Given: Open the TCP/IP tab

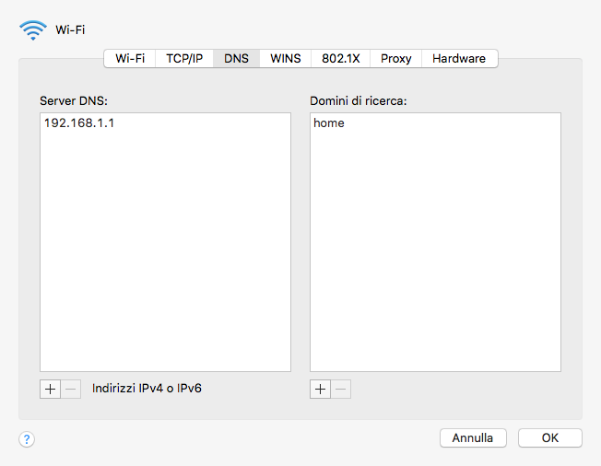Looking at the screenshot, I should (183, 58).
